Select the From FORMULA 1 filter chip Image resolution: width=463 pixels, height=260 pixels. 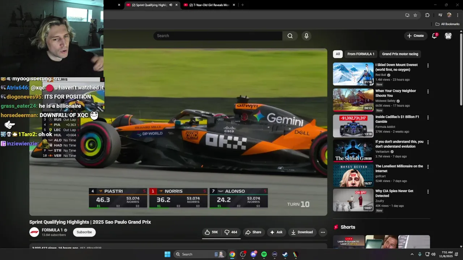[x=361, y=54]
